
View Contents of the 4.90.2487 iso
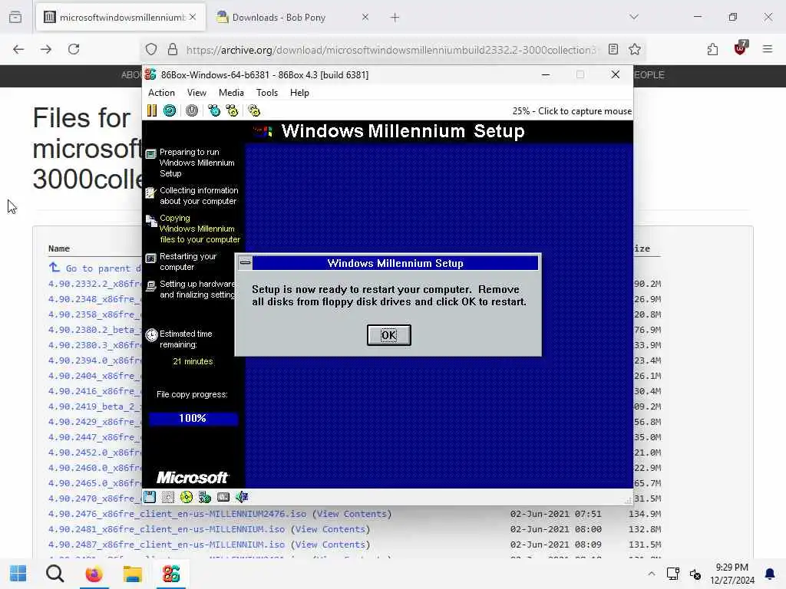330,545
